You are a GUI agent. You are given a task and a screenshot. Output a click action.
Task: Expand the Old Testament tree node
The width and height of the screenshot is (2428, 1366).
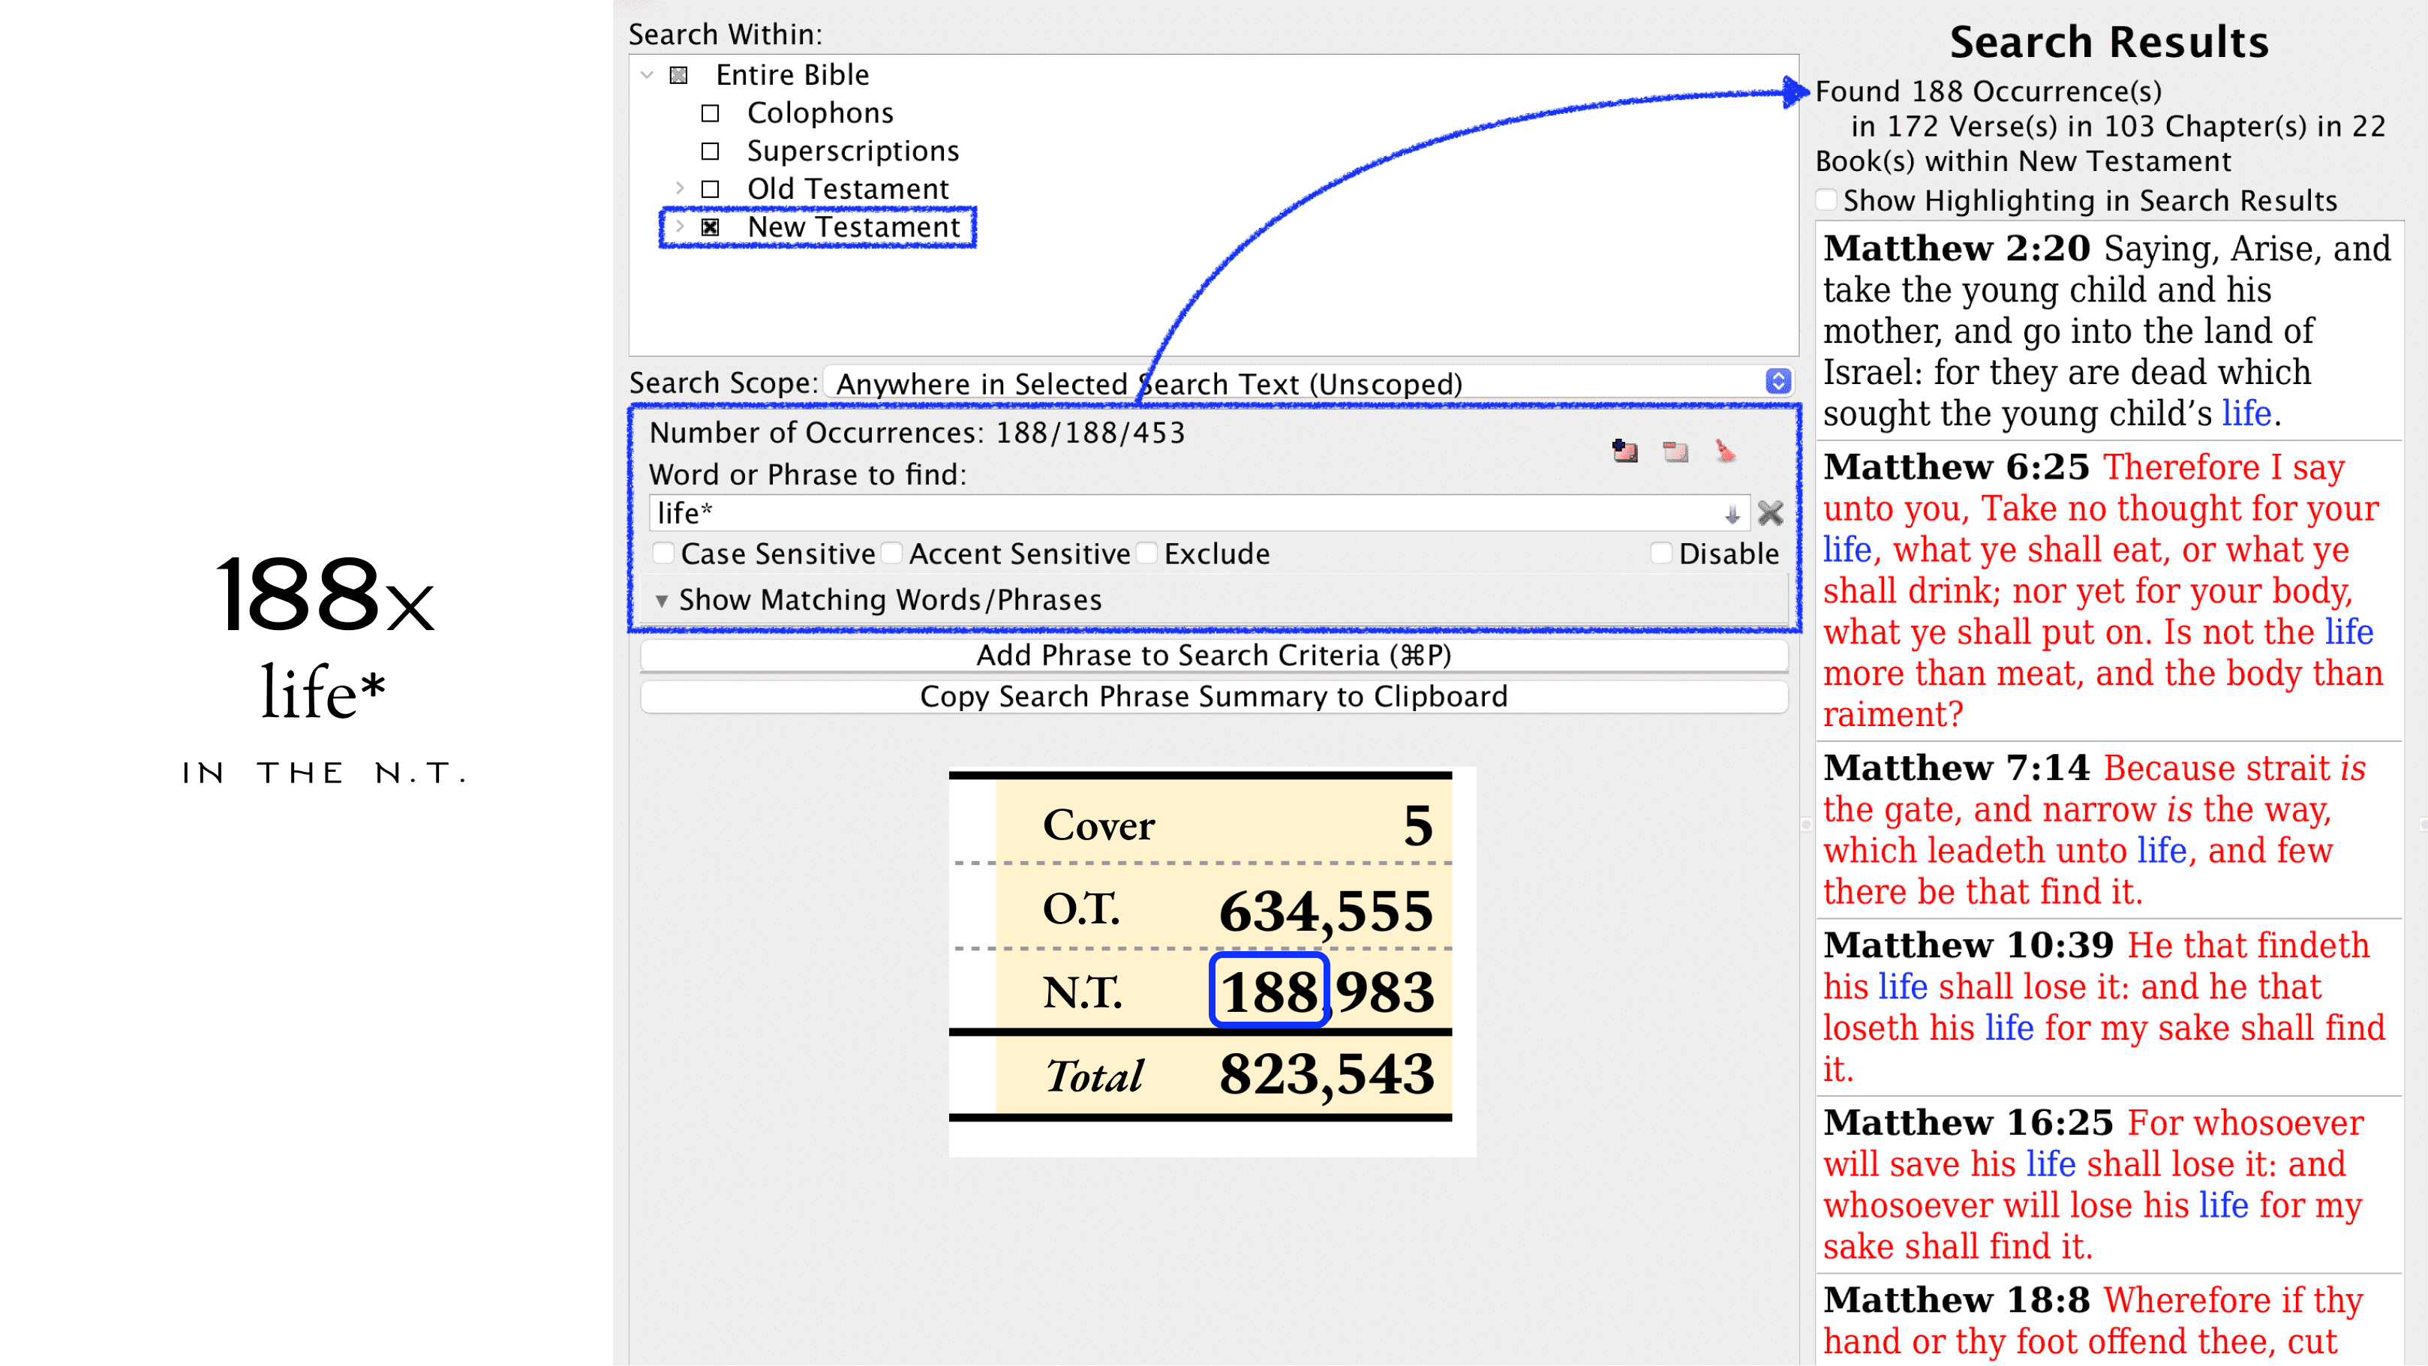point(680,188)
